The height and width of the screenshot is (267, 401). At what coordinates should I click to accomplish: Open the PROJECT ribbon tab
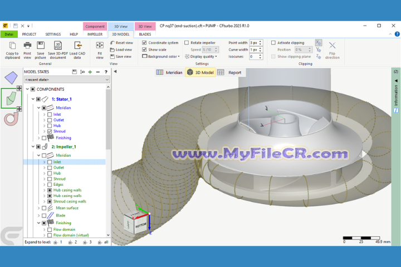[29, 34]
